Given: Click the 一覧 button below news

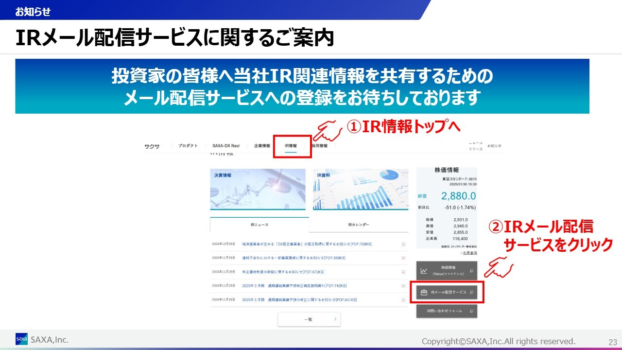Looking at the screenshot, I should pyautogui.click(x=309, y=319).
